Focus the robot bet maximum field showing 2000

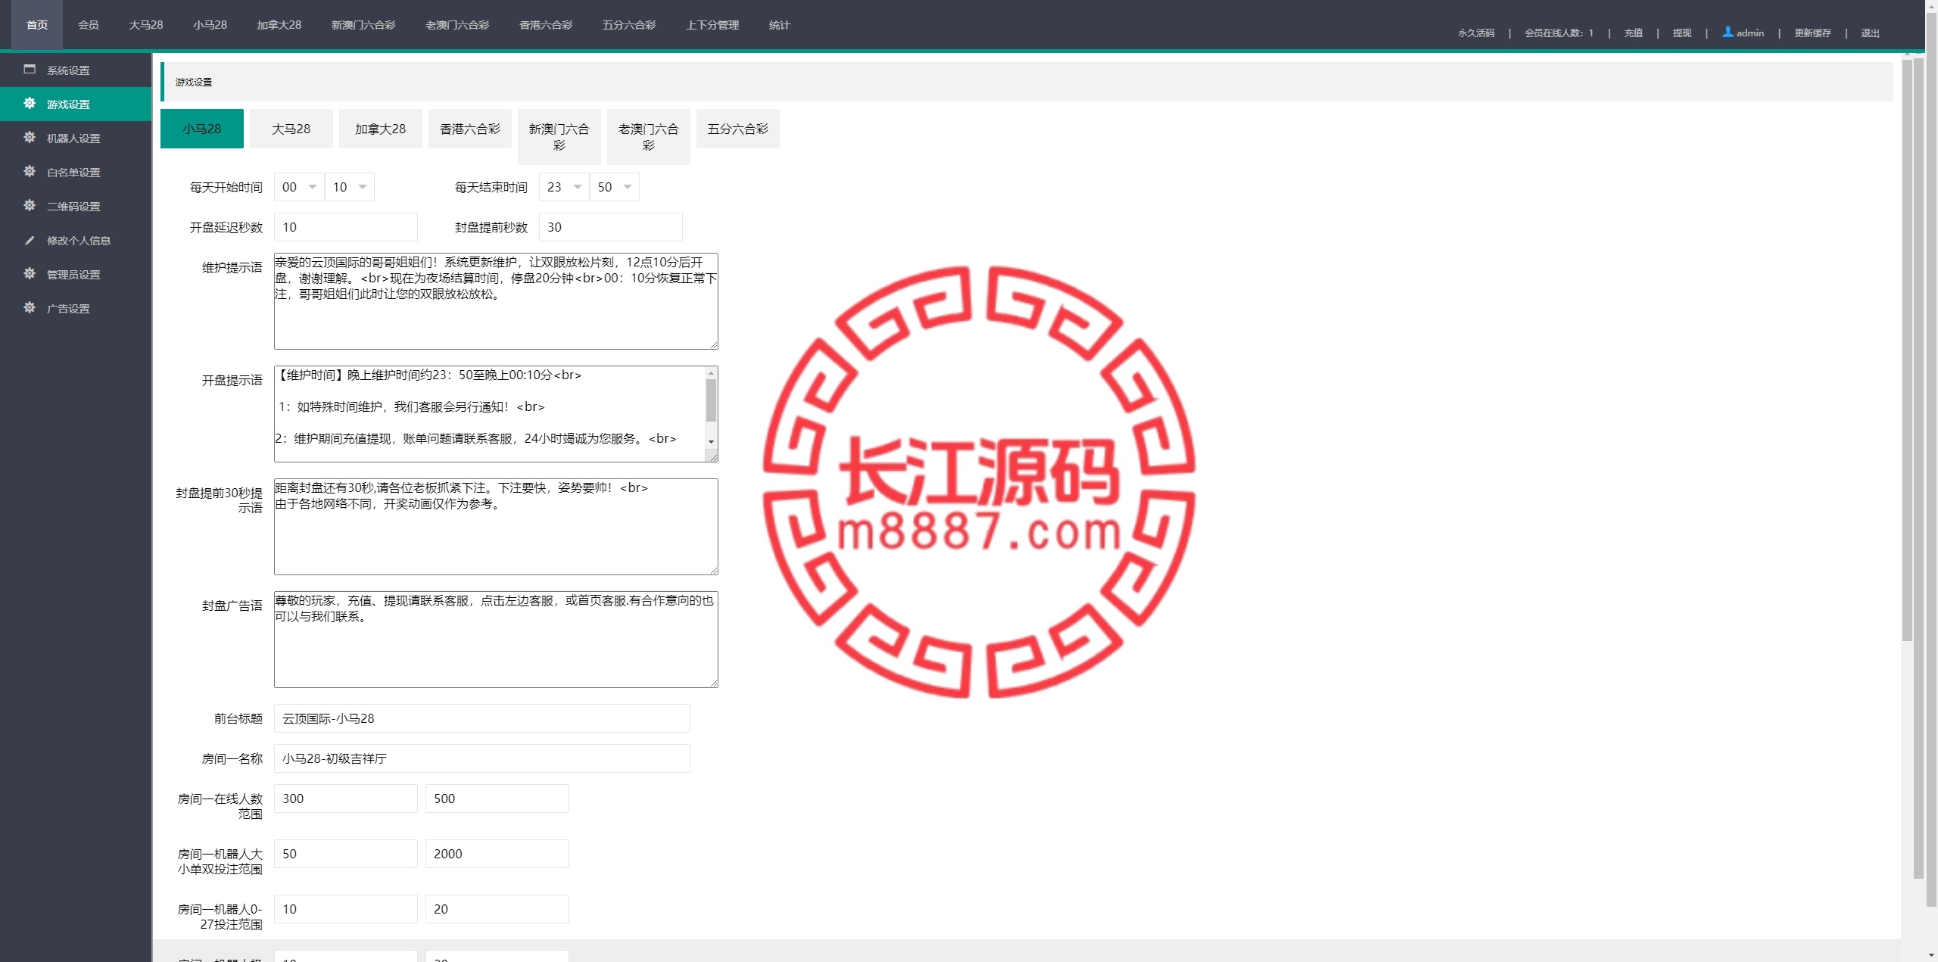pos(497,854)
